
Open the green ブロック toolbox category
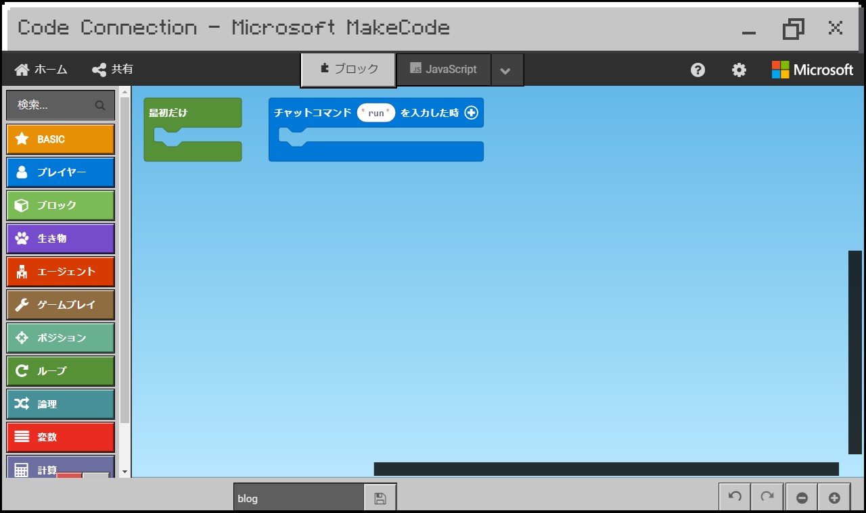click(x=60, y=205)
